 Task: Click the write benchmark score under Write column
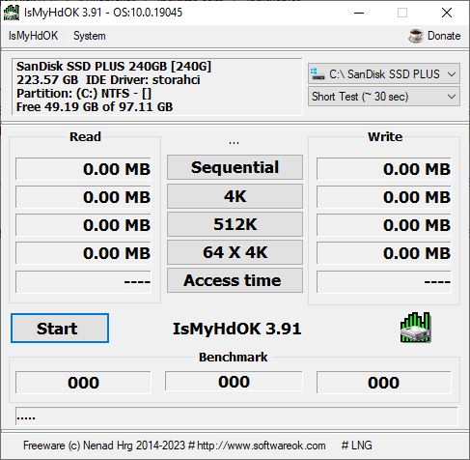(384, 383)
